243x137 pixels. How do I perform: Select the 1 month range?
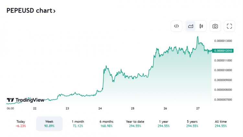click(x=78, y=124)
